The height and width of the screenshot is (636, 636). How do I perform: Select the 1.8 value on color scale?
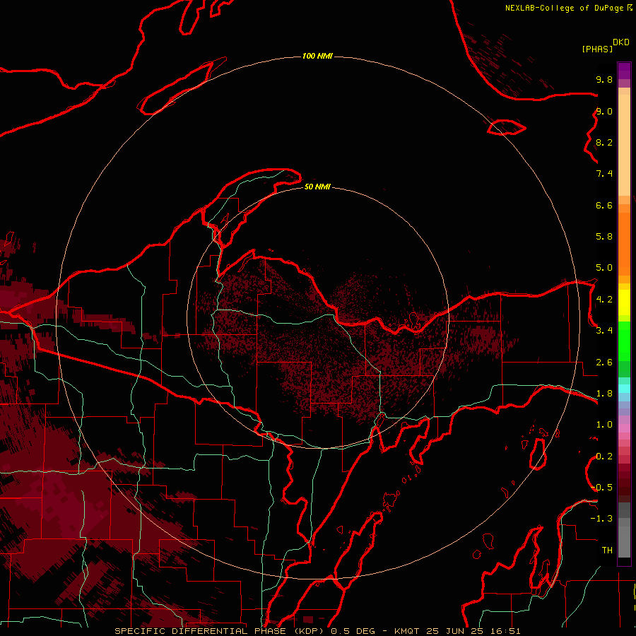point(604,394)
